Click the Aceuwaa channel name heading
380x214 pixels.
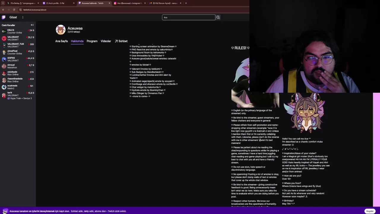75,28
